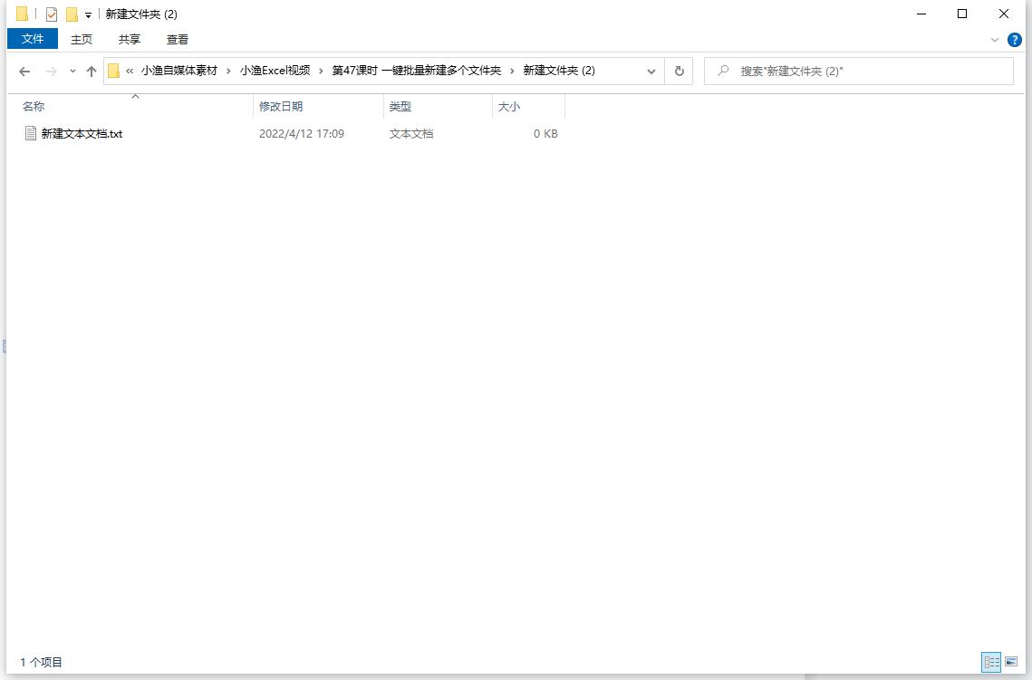Open the blue Help question mark

pos(1015,39)
